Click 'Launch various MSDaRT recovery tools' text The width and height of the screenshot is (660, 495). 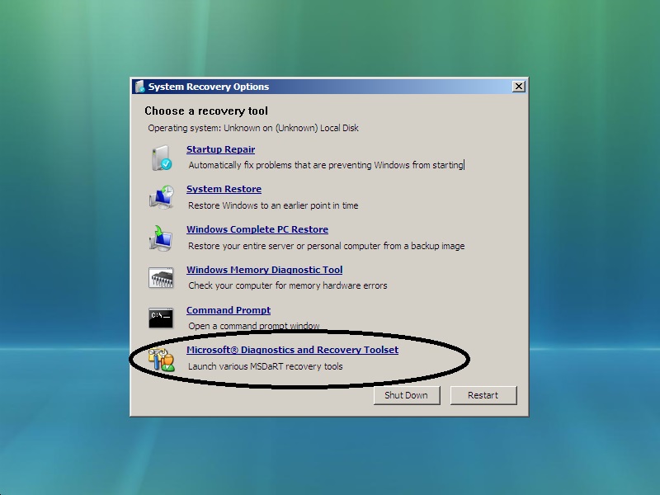pyautogui.click(x=265, y=366)
